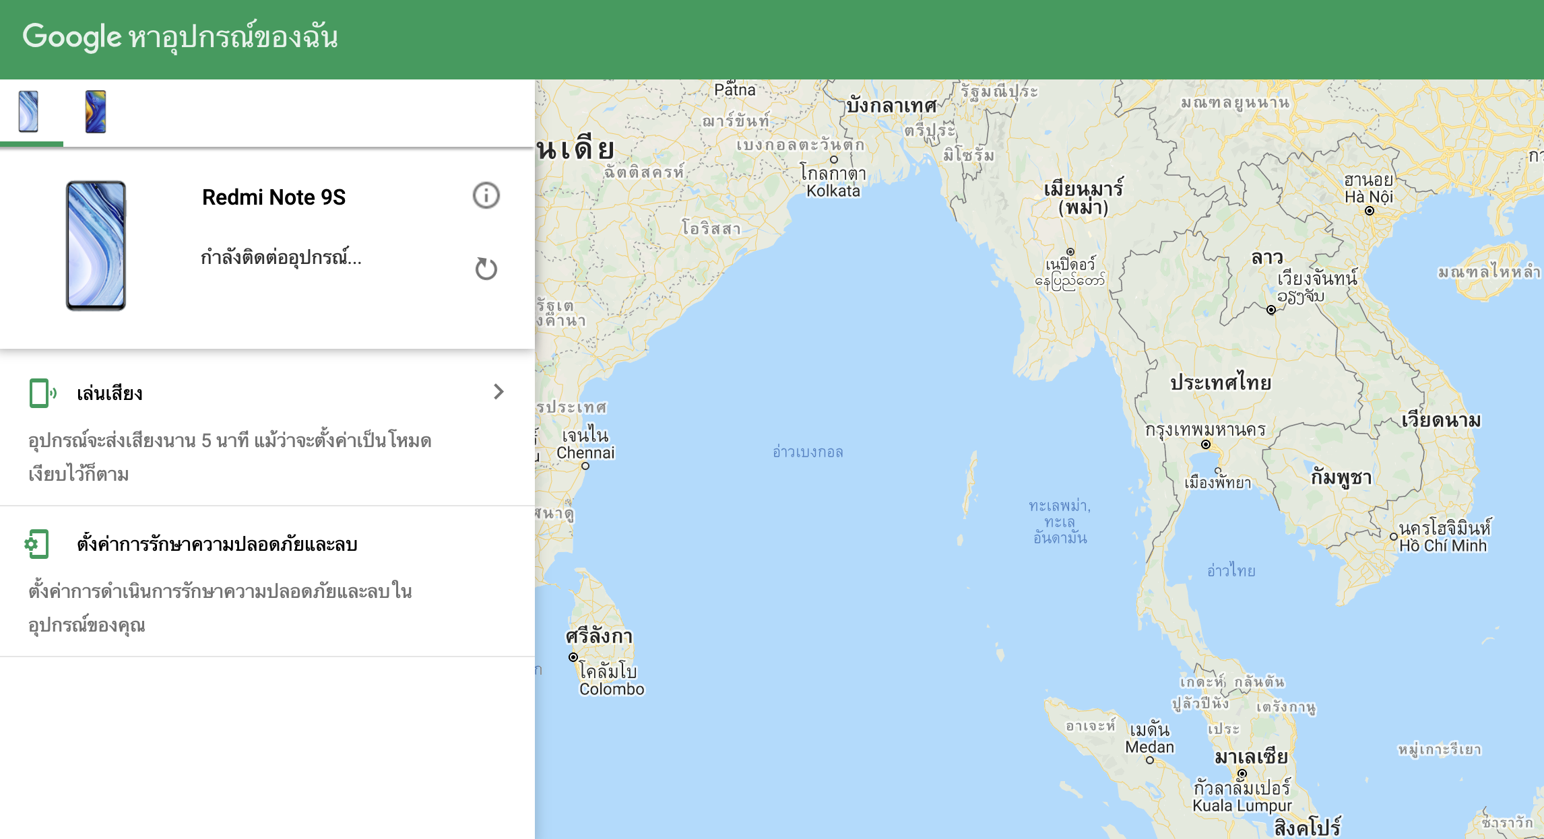The image size is (1544, 839).
Task: Select the first device tab thumbnail
Action: (x=29, y=112)
